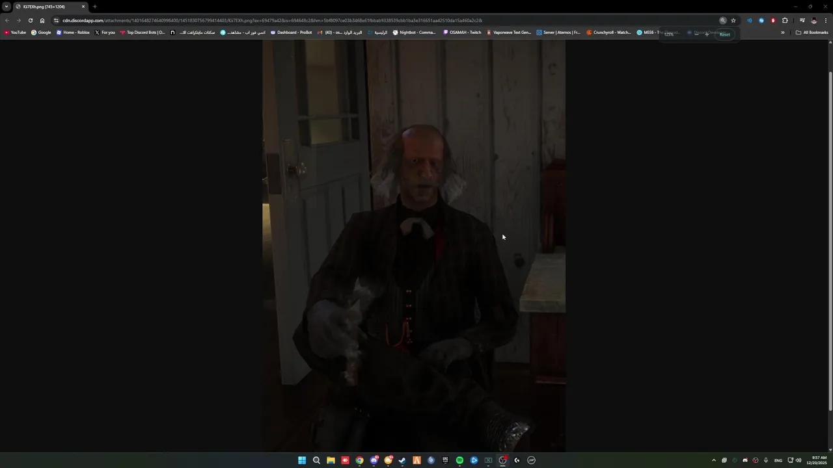Open the Top Discord Bots bookmark
833x468 pixels.
coord(142,32)
